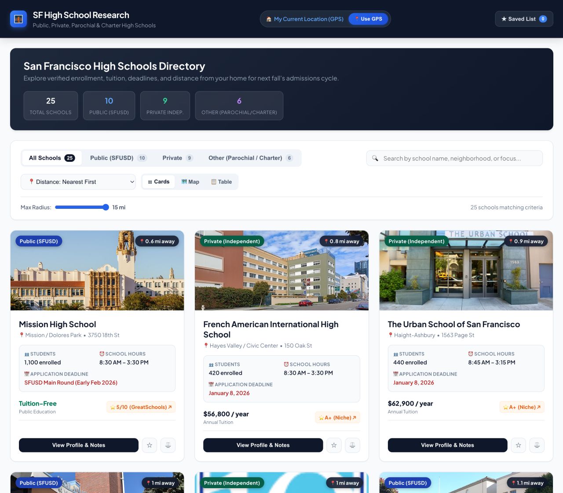The height and width of the screenshot is (493, 563).
Task: View Profile & Notes for The Urban School
Action: coord(447,445)
